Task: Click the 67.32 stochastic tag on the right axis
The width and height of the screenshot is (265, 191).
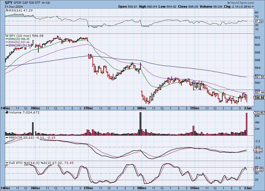Action: 259,170
